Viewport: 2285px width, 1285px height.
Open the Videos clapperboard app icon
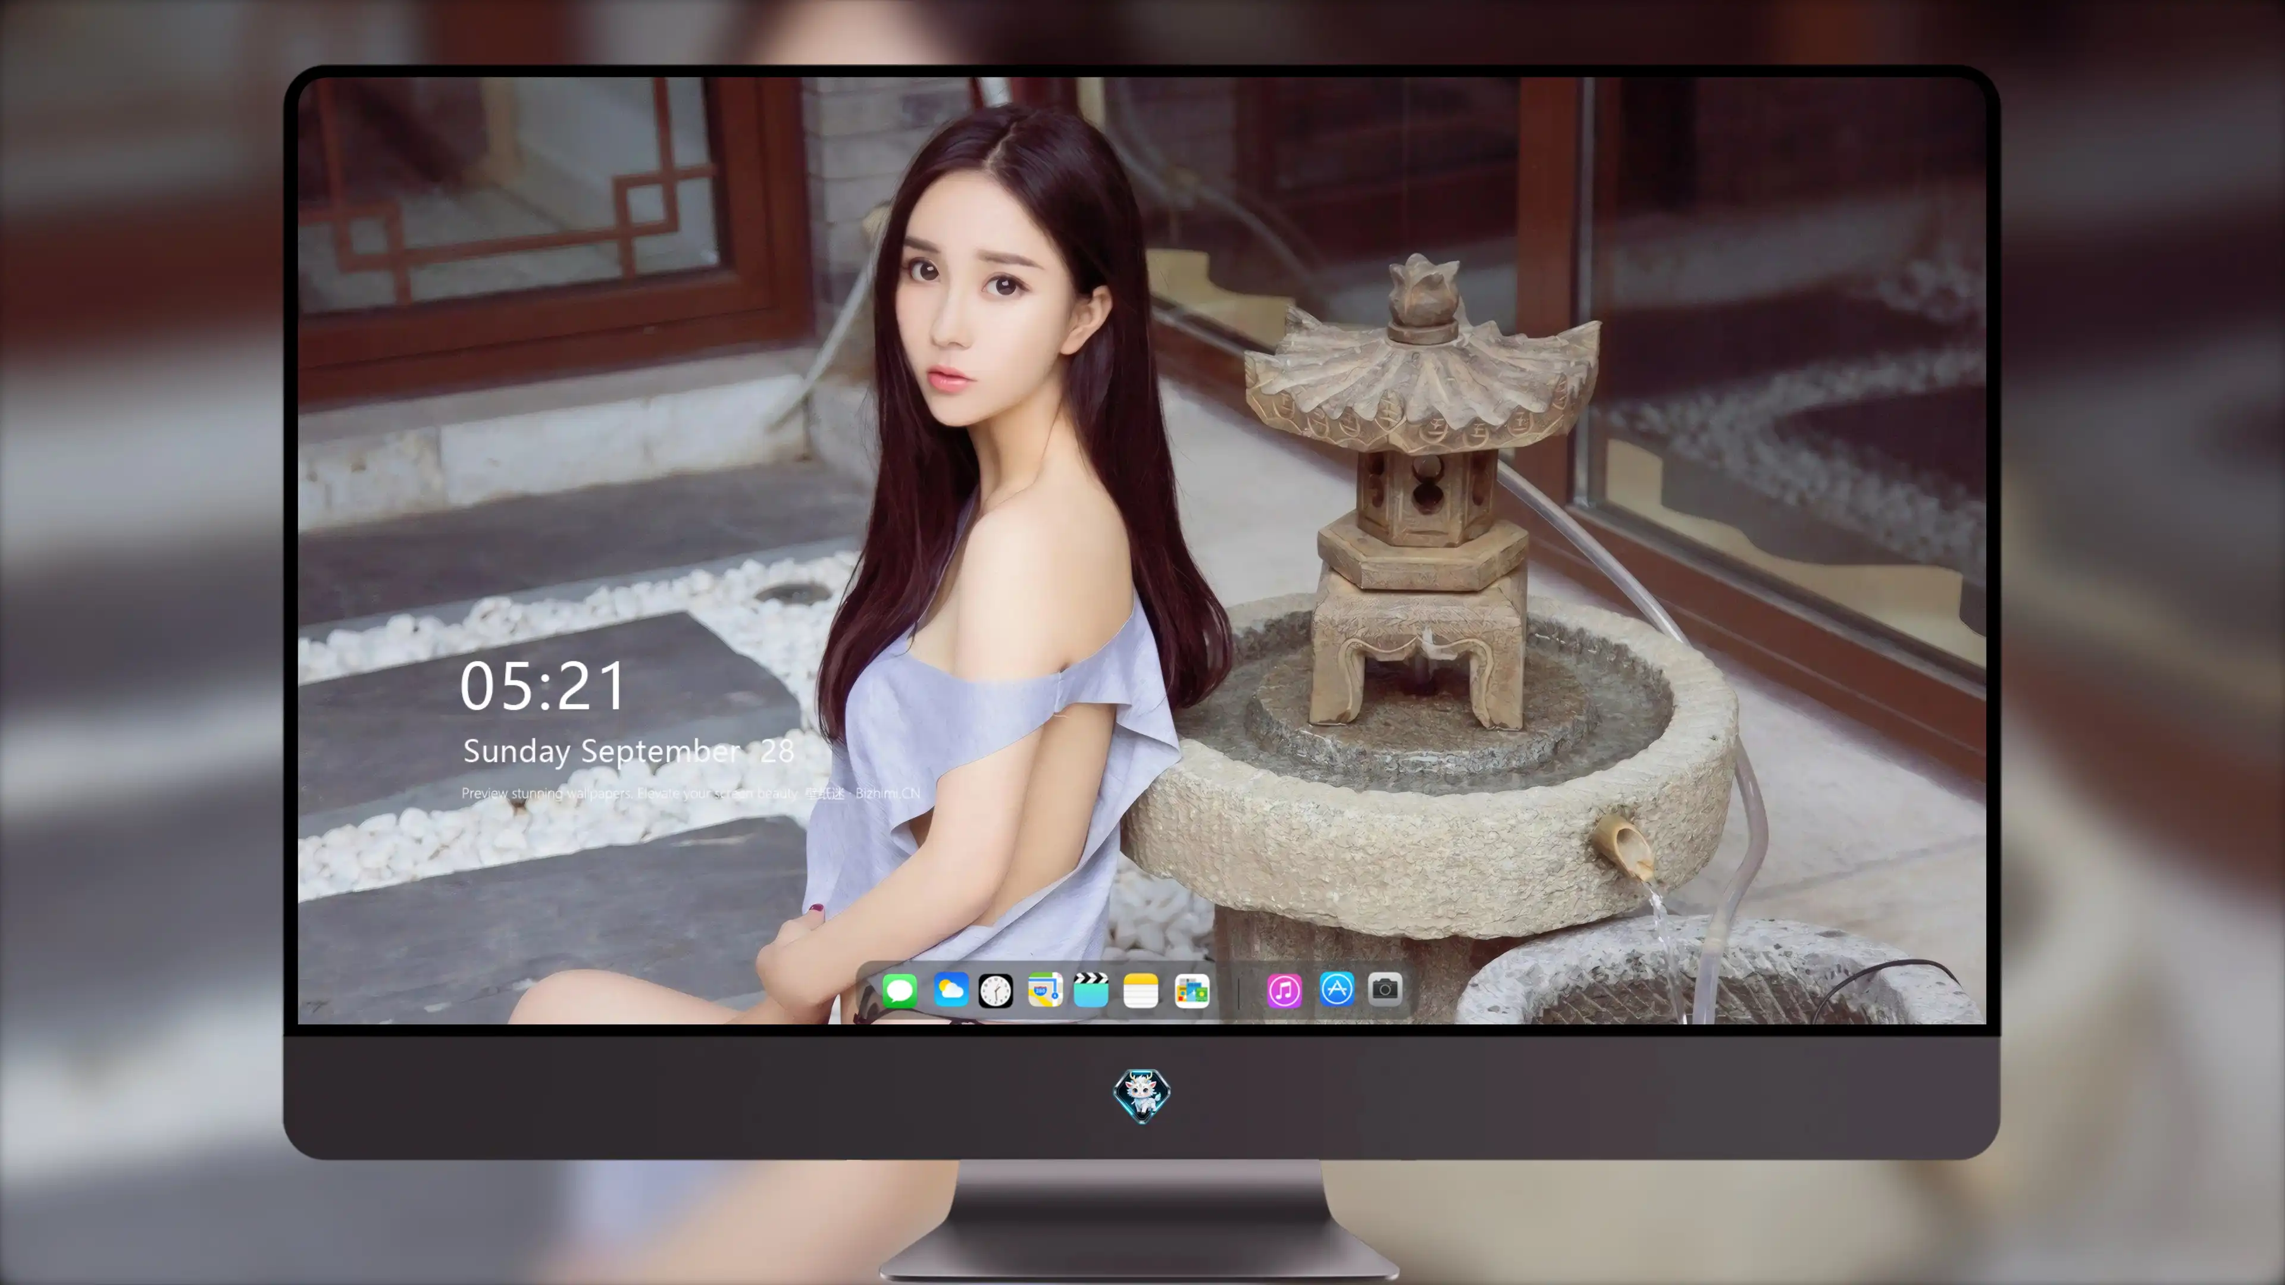pos(1091,990)
